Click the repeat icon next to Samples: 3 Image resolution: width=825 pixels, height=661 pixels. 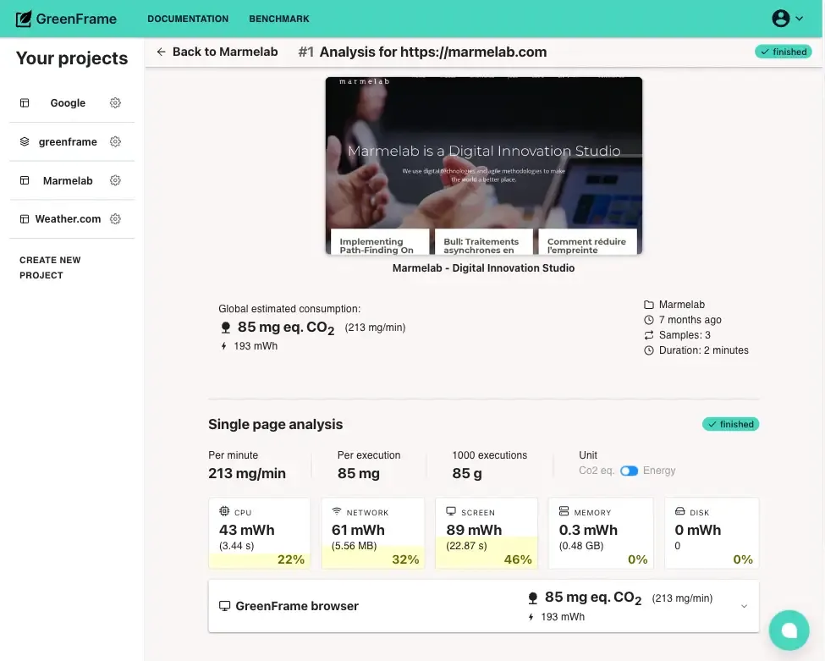649,335
